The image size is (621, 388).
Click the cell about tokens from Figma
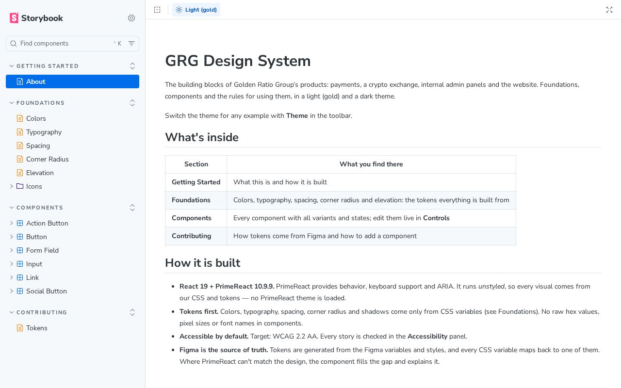371,236
